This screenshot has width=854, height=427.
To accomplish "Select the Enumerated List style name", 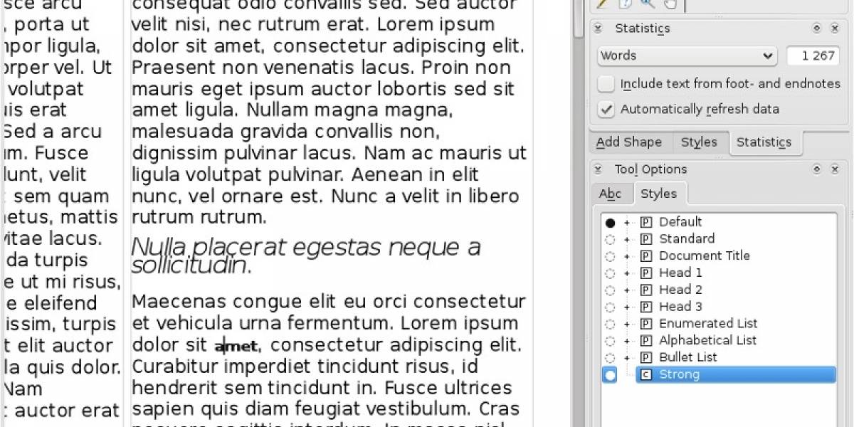I will click(x=708, y=324).
